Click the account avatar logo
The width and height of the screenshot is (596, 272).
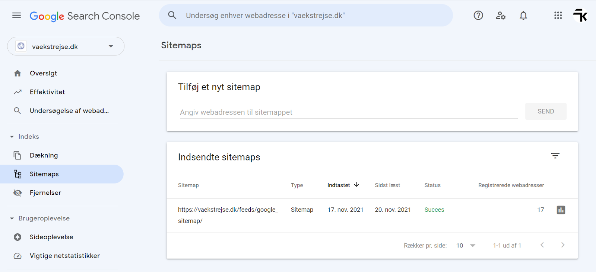coord(580,15)
